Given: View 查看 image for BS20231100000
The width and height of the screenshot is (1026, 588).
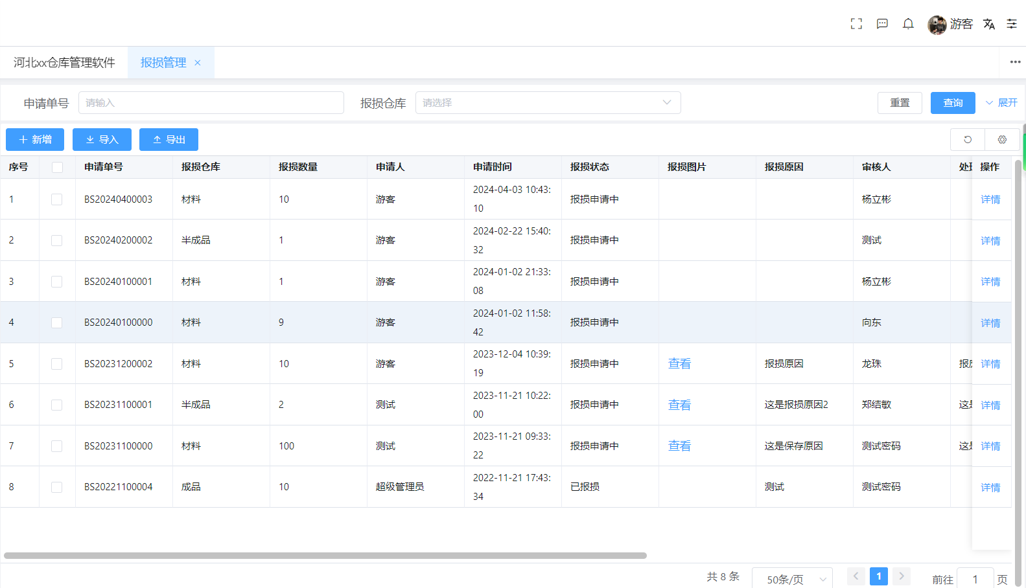Looking at the screenshot, I should point(679,446).
